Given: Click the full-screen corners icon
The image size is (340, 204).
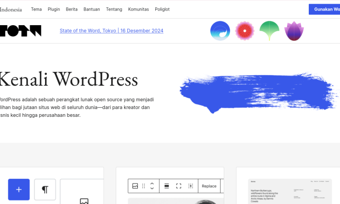Looking at the screenshot, I should tap(179, 186).
